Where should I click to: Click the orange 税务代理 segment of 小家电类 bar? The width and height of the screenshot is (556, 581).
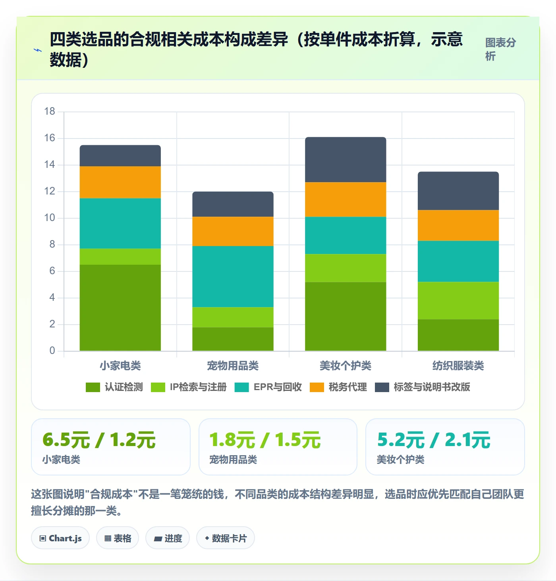(x=120, y=182)
